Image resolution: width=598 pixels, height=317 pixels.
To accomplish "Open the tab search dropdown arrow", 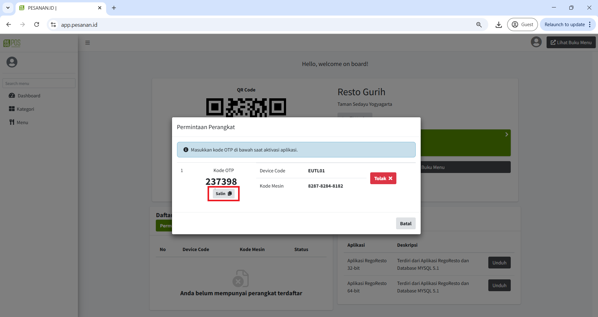I will [x=8, y=8].
